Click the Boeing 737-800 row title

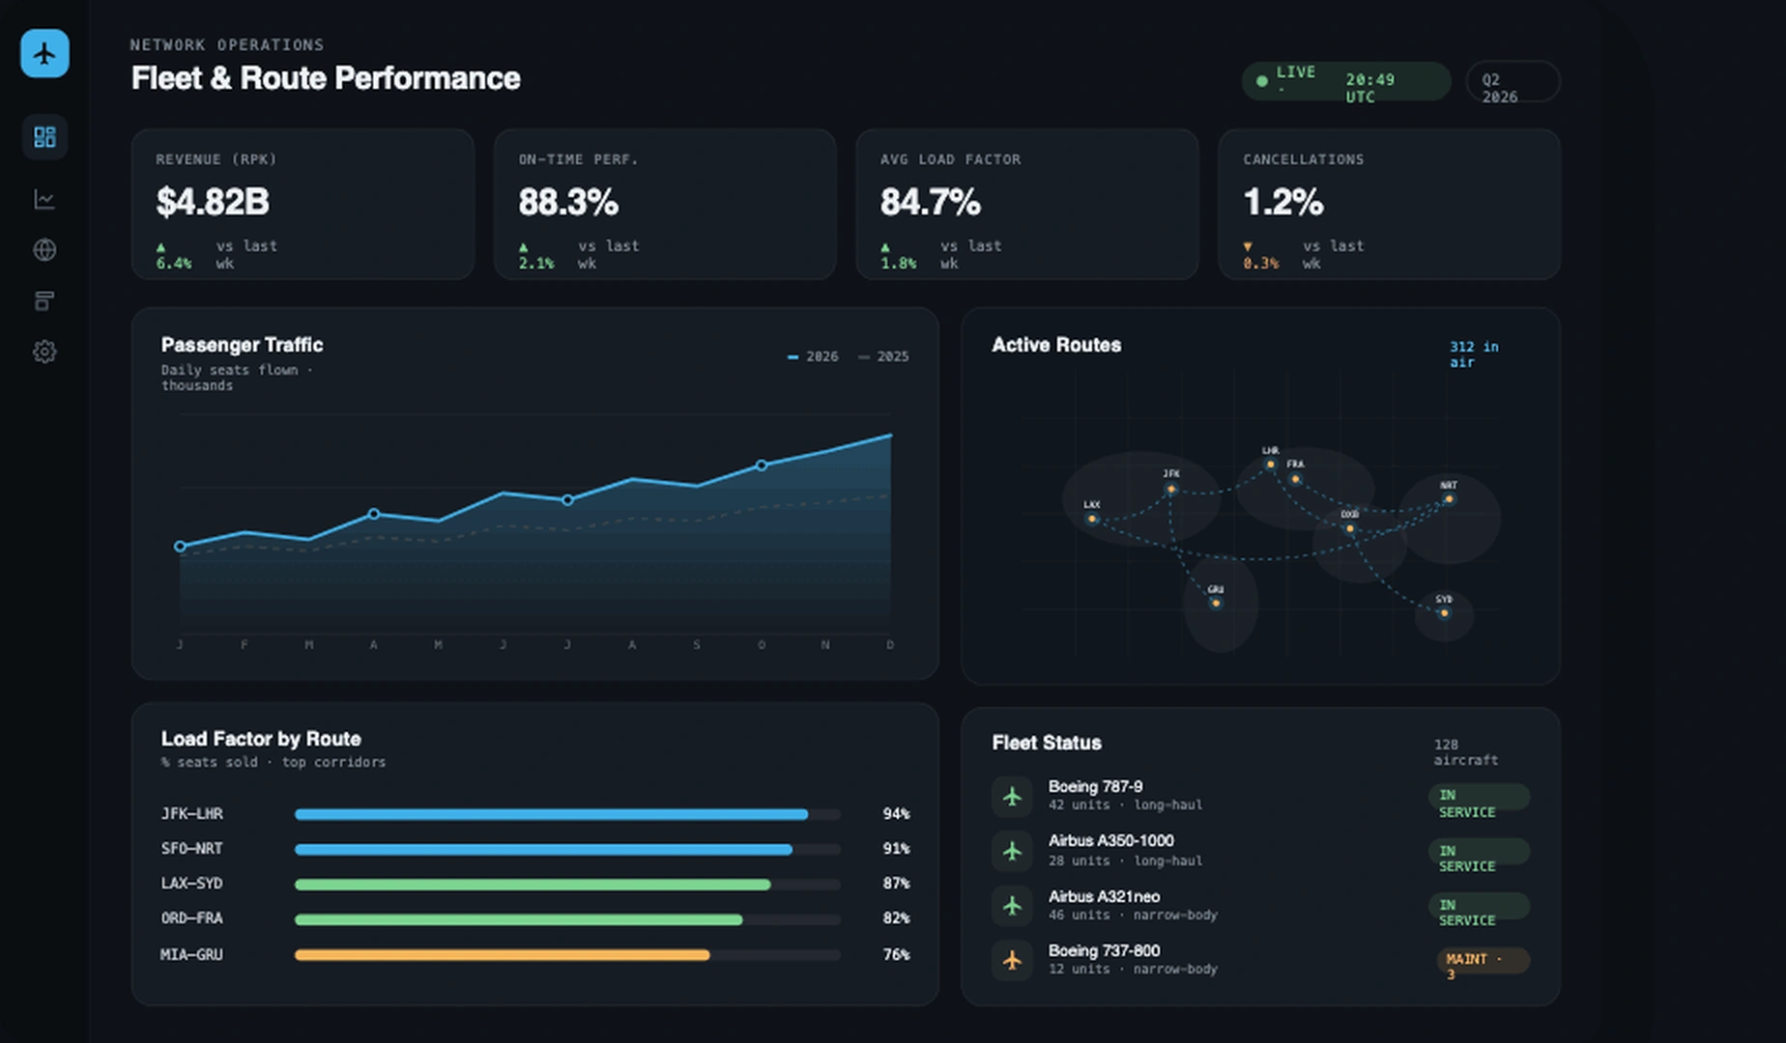pos(1104,950)
